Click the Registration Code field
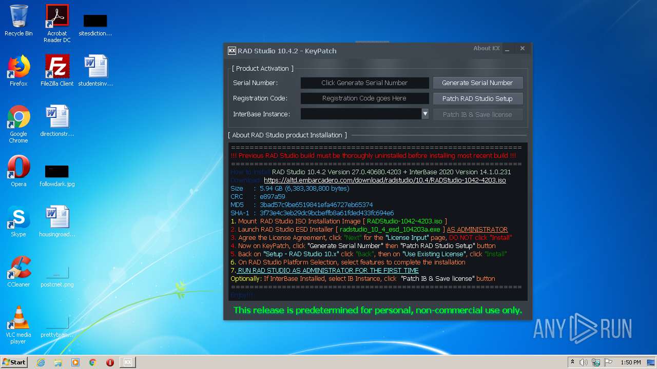Image resolution: width=657 pixels, height=369 pixels. coord(364,98)
